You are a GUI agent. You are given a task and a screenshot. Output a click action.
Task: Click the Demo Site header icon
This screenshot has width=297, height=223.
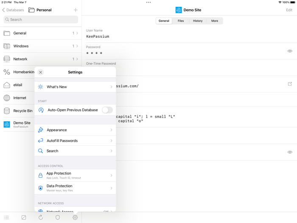click(x=179, y=10)
